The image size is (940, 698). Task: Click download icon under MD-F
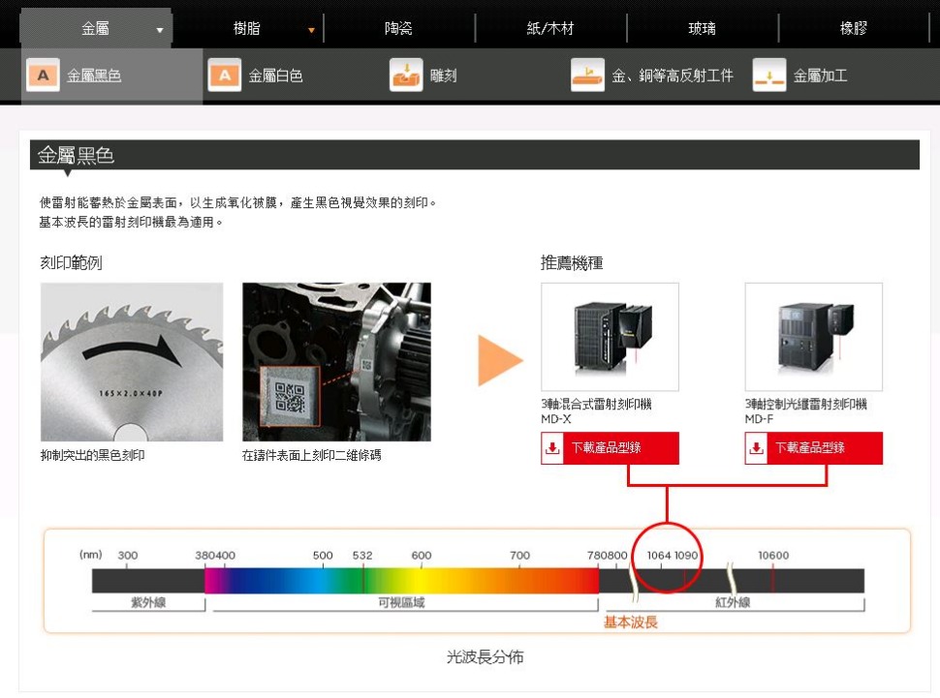coord(757,448)
